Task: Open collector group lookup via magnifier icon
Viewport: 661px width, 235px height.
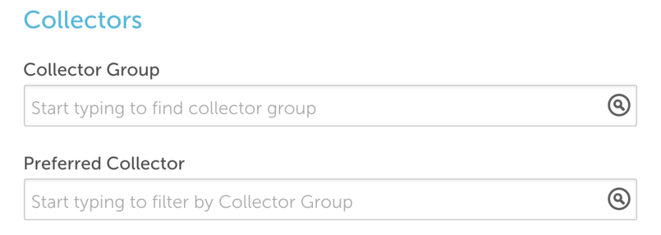Action: point(619,105)
